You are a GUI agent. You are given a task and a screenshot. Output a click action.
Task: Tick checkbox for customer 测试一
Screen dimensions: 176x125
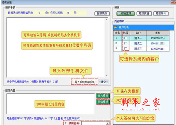(125, 38)
